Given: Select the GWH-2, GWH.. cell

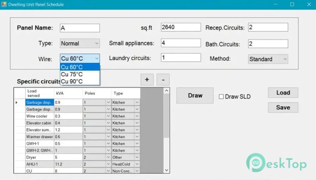Looking at the screenshot, I should [x=40, y=150].
